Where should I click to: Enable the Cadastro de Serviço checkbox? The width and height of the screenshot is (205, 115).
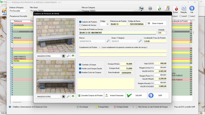pyautogui.click(x=80, y=25)
